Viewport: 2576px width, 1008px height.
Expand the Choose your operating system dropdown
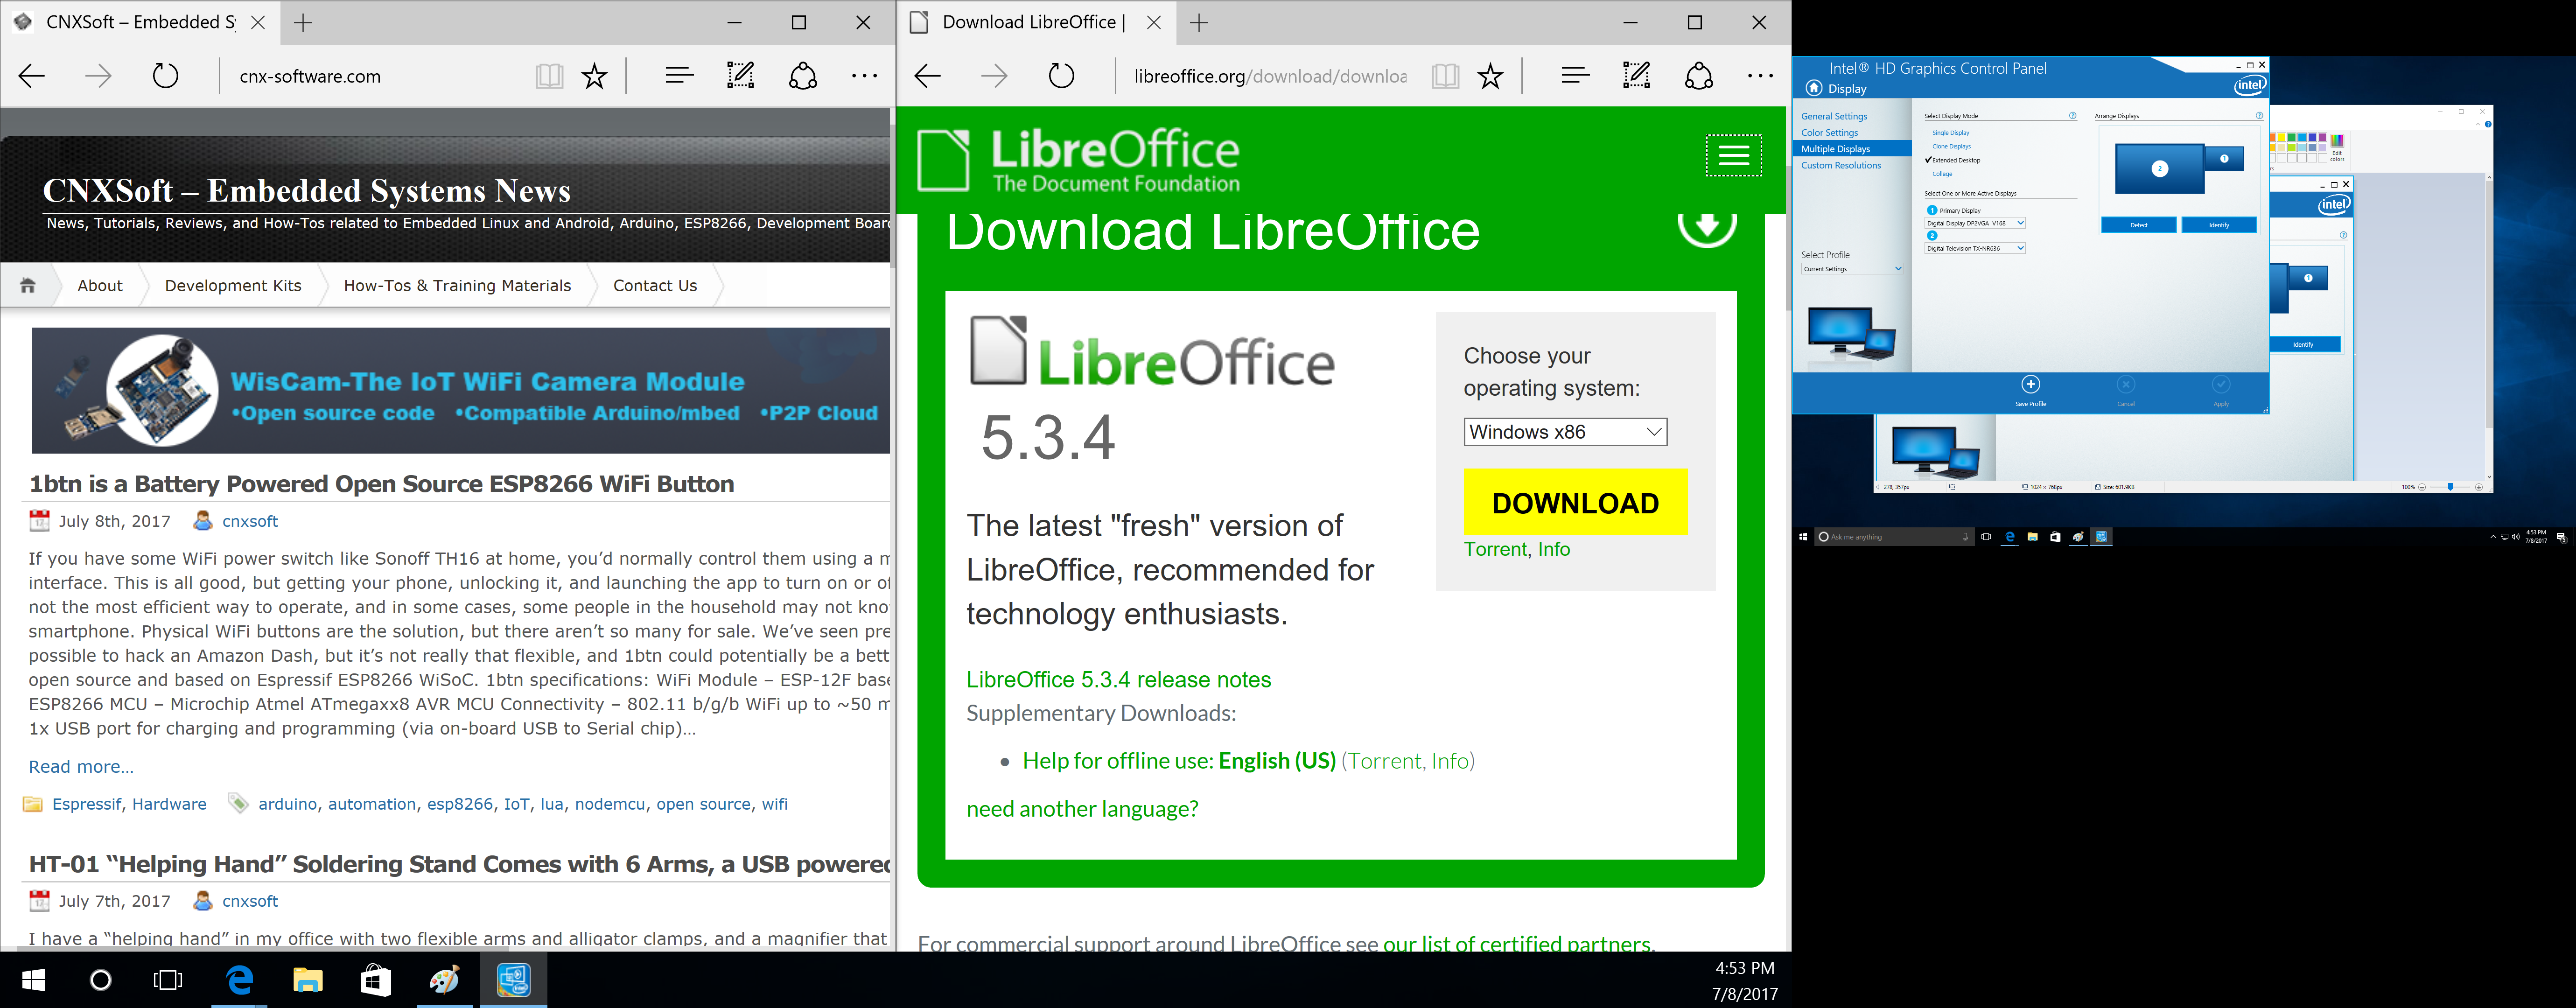(1565, 432)
